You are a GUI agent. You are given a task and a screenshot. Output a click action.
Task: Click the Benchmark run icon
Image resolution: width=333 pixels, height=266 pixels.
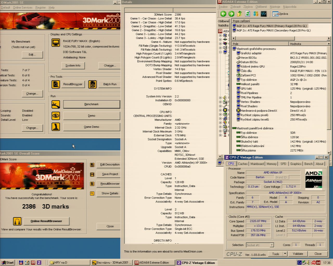tap(56, 104)
